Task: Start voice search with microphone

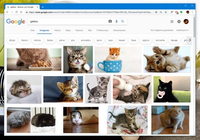Action: (116, 21)
